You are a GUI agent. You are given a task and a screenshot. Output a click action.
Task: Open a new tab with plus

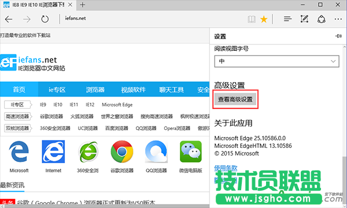click(82, 5)
